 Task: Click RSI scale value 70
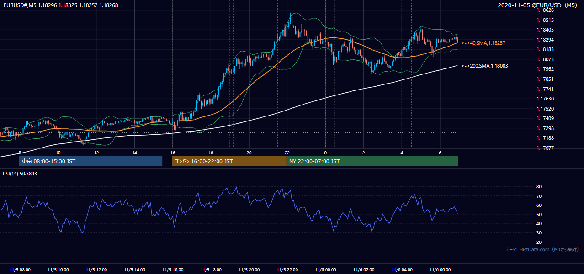point(539,196)
